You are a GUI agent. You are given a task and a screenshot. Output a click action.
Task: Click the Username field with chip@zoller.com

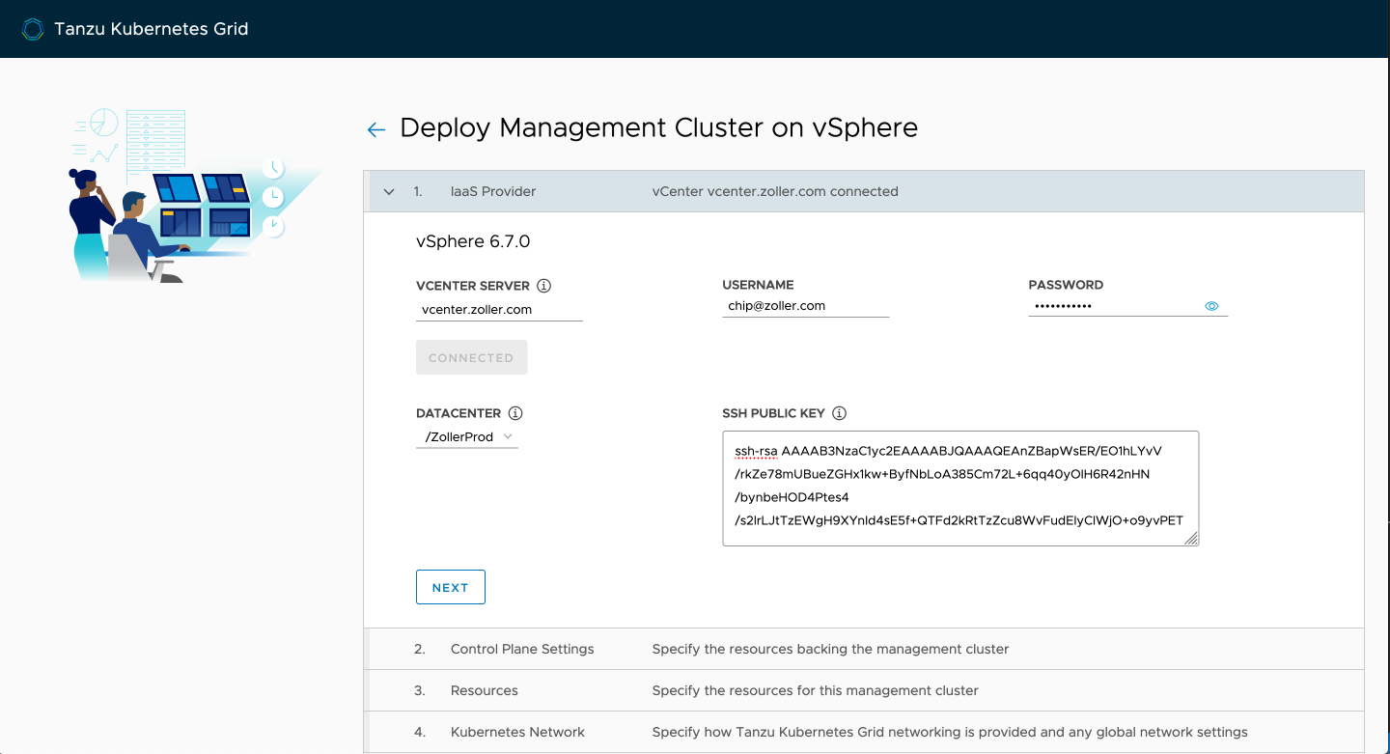[805, 306]
